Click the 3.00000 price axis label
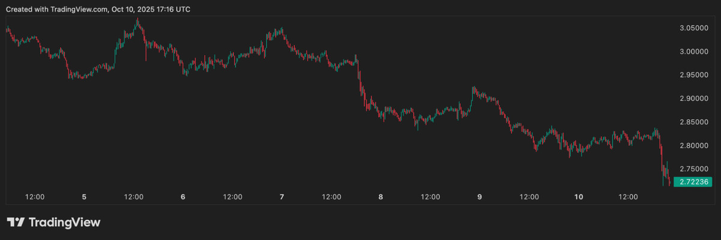 click(x=693, y=52)
